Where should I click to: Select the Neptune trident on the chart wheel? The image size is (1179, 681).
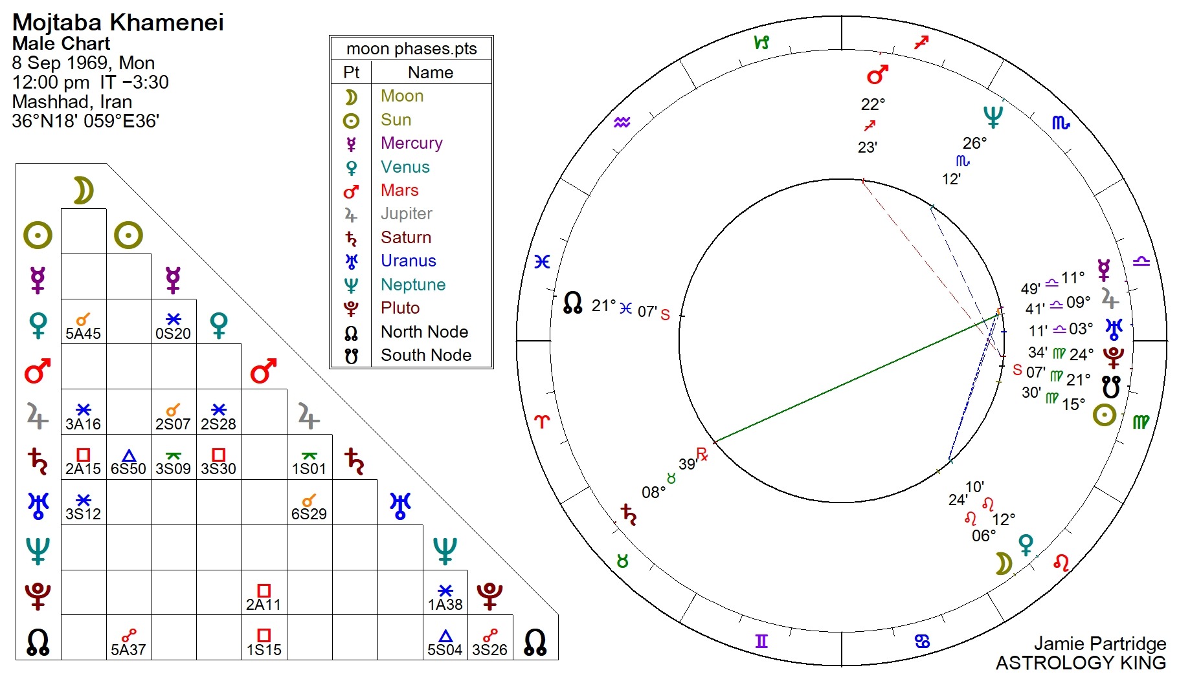click(993, 117)
